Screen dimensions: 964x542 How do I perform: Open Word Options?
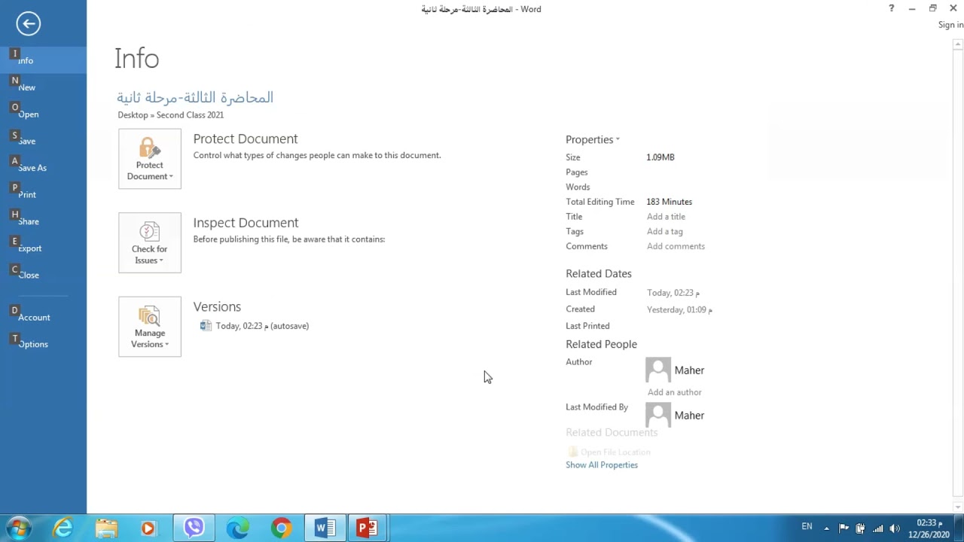43,344
